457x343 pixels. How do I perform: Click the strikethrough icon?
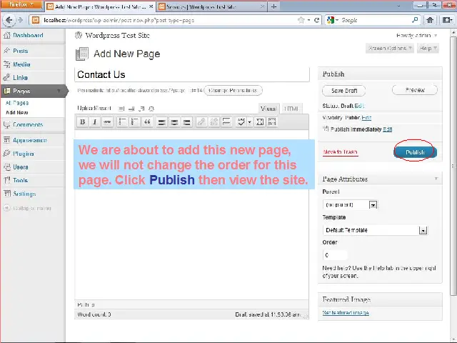(107, 122)
